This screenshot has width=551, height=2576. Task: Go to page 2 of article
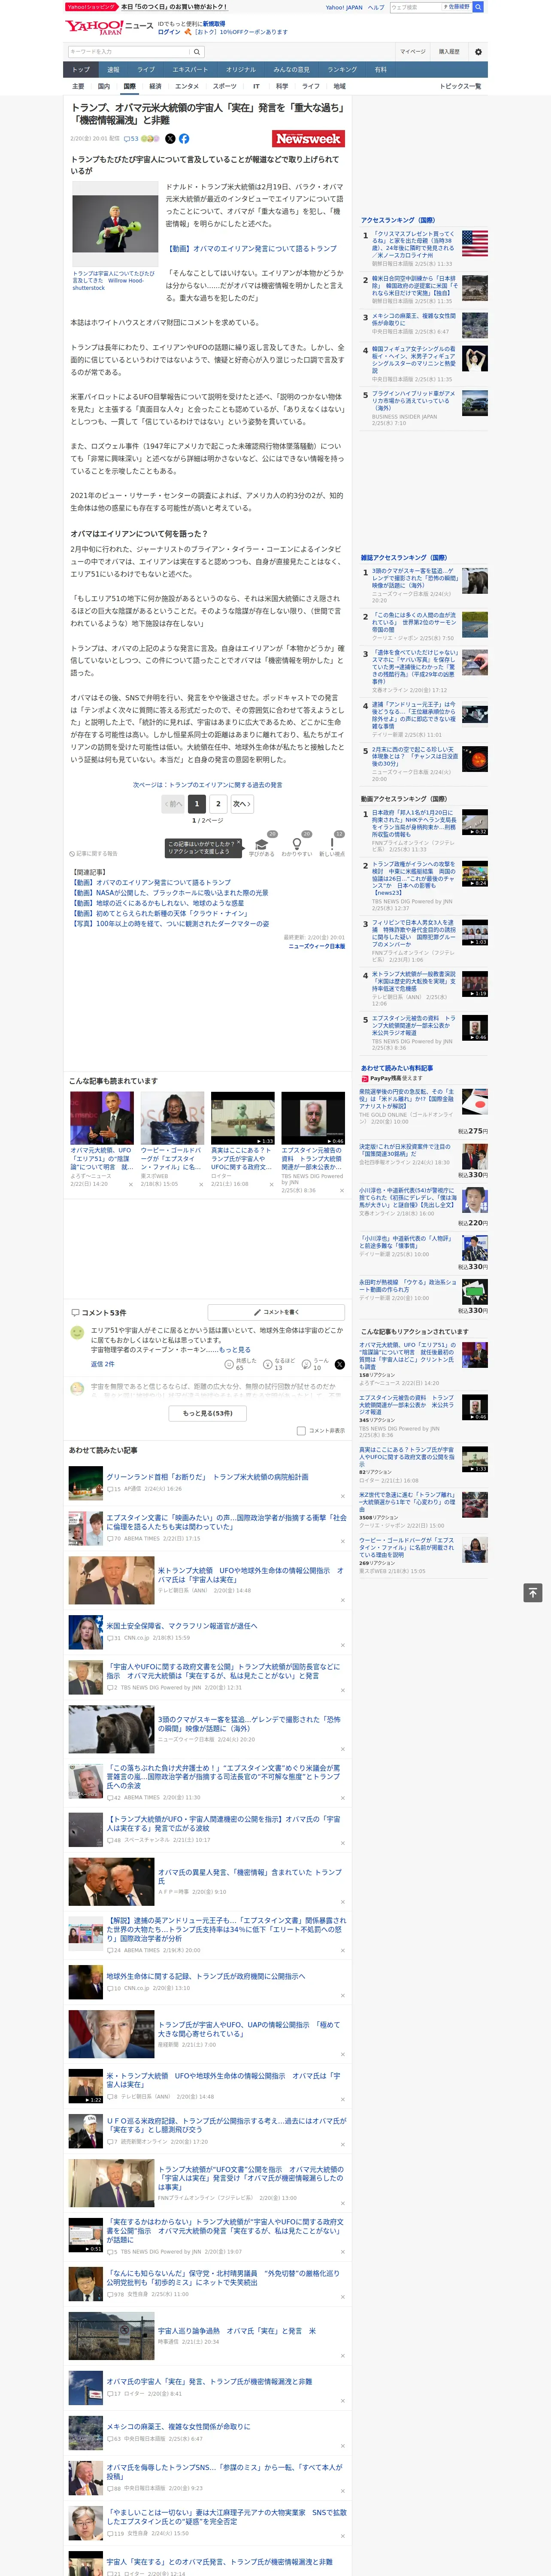coord(218,804)
